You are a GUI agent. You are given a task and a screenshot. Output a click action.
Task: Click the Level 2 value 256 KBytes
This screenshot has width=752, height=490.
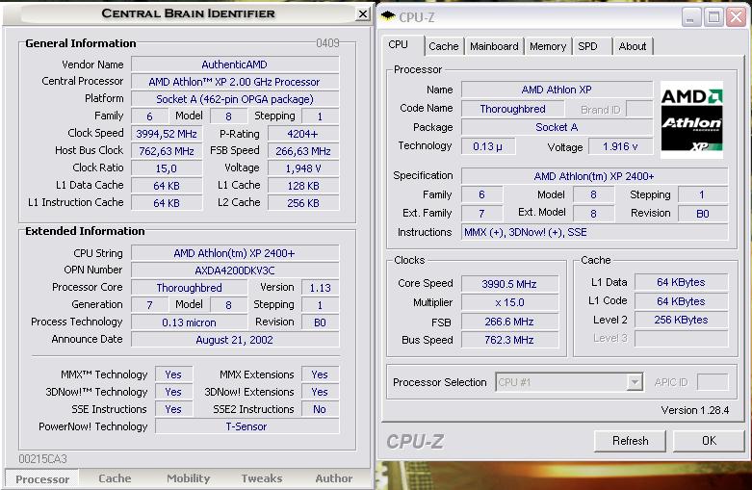click(682, 320)
